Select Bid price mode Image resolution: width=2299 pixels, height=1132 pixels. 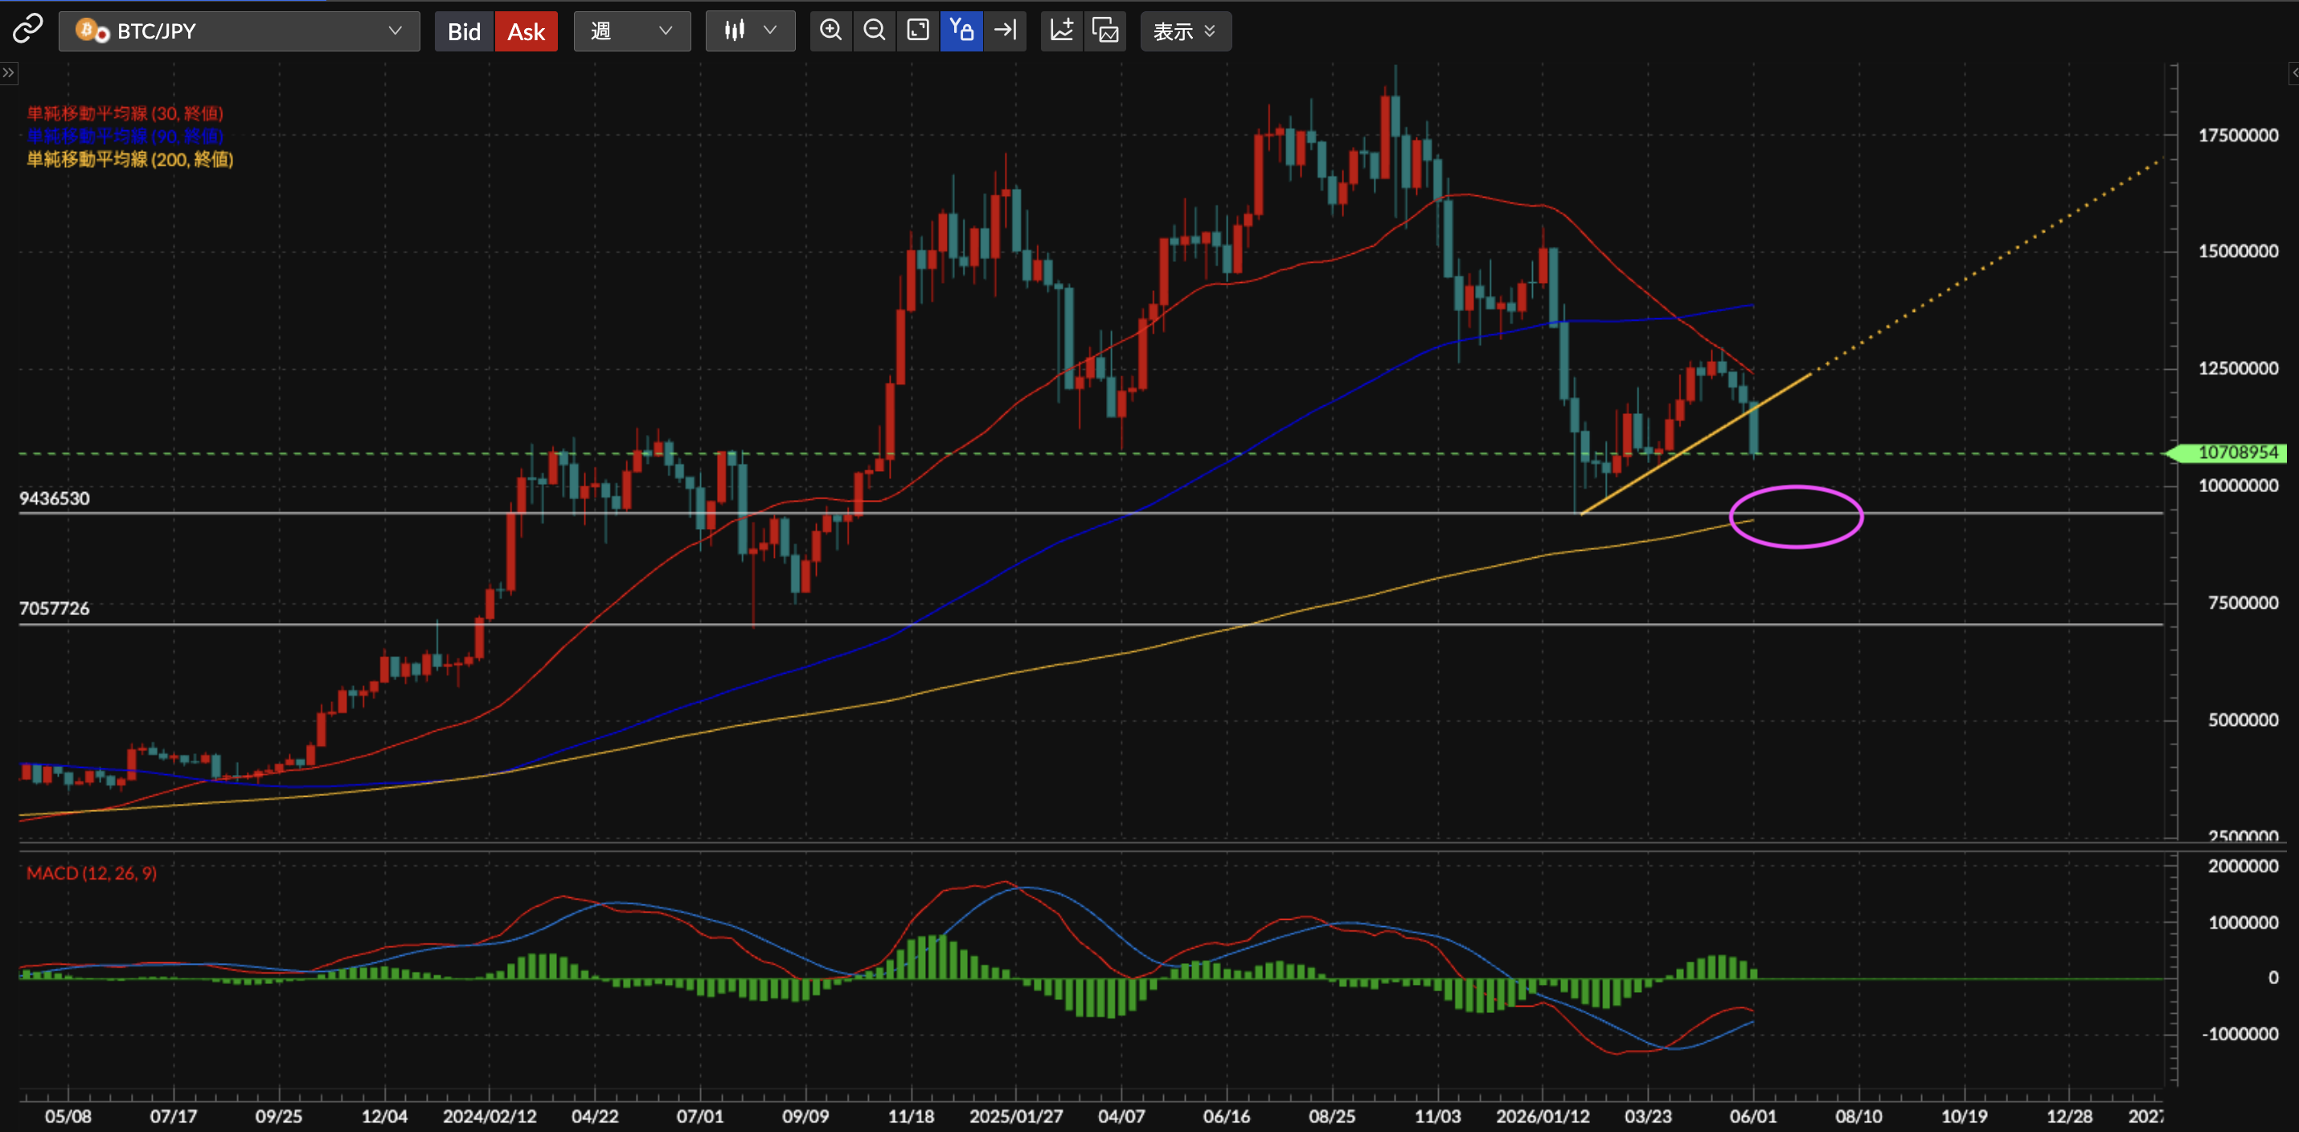coord(464,31)
